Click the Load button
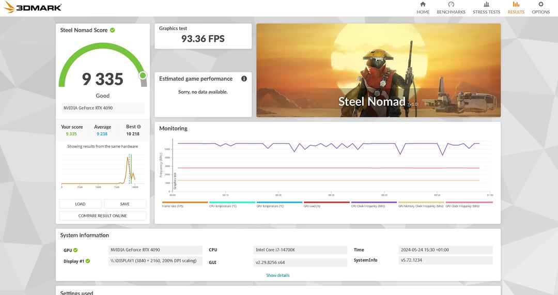Image resolution: width=558 pixels, height=295 pixels. [81, 204]
